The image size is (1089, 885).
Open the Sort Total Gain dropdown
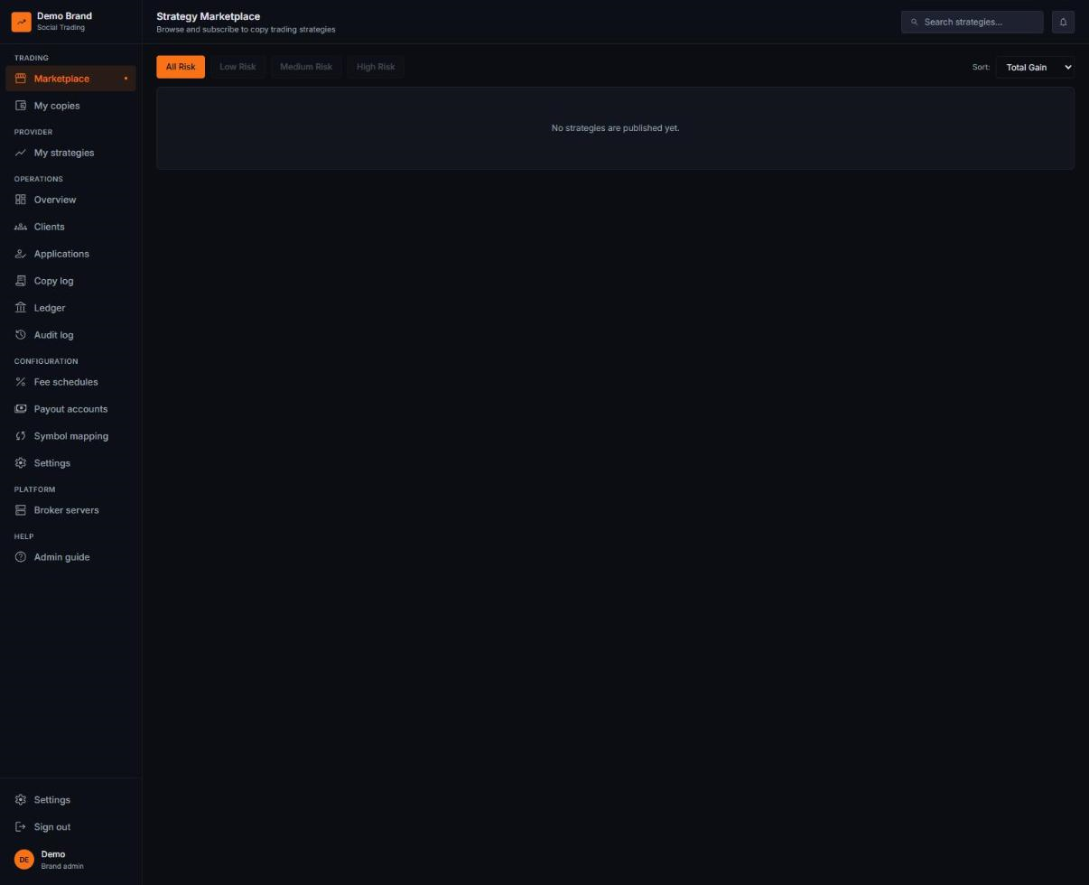[x=1035, y=67]
